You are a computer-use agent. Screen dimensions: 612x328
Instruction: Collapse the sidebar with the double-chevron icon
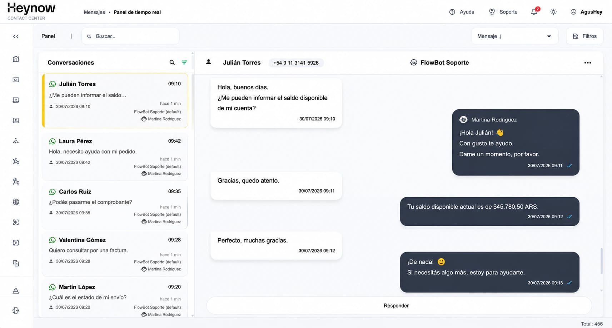click(16, 36)
